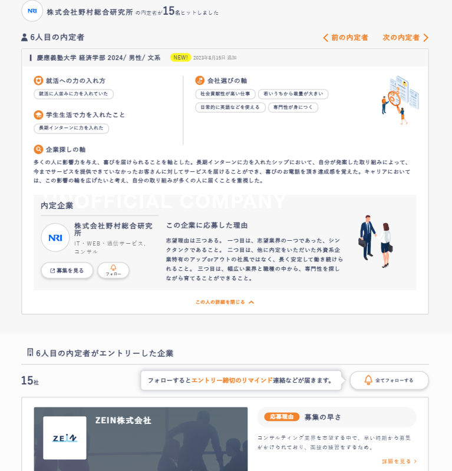Click the orange 応募理由 badge
The height and width of the screenshot is (471, 452).
(282, 417)
